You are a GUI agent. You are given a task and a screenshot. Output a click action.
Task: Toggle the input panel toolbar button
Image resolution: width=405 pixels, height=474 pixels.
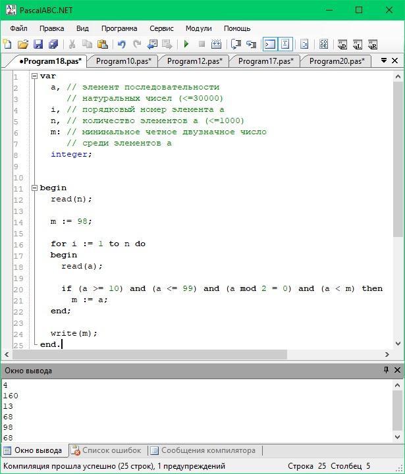pyautogui.click(x=285, y=44)
